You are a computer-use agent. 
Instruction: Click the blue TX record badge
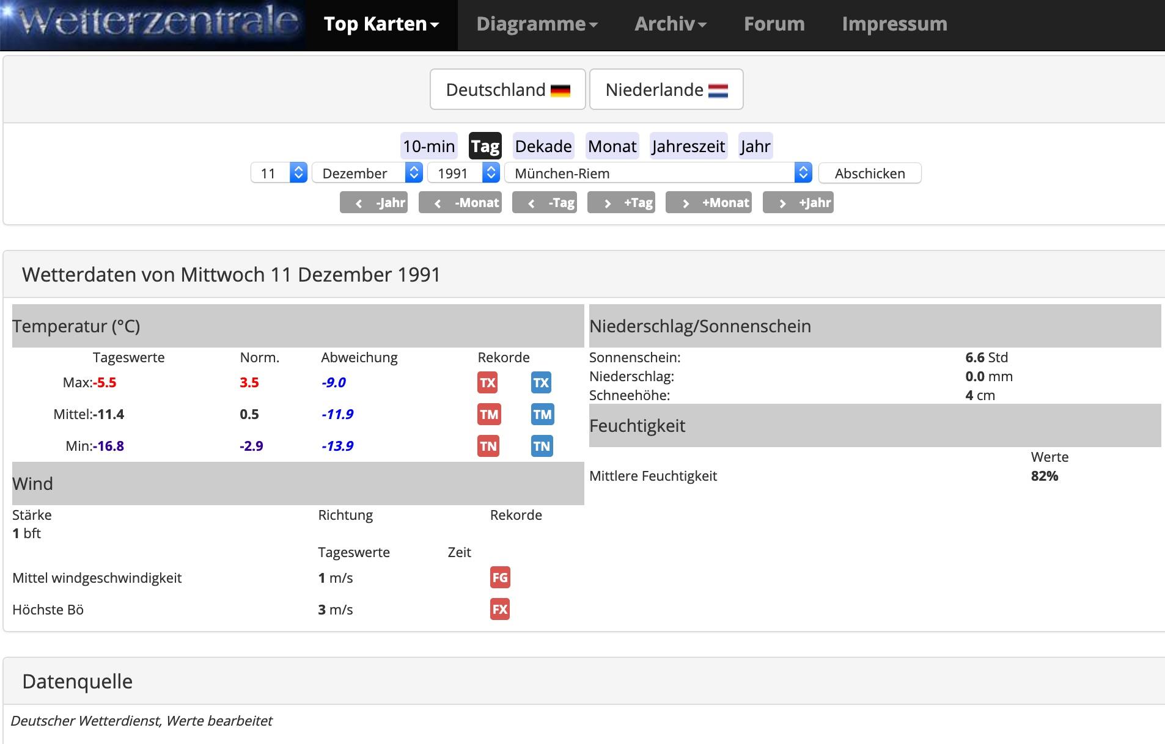pyautogui.click(x=541, y=383)
